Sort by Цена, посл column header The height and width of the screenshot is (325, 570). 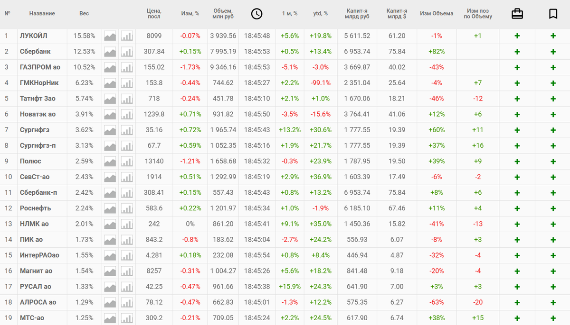pyautogui.click(x=154, y=14)
